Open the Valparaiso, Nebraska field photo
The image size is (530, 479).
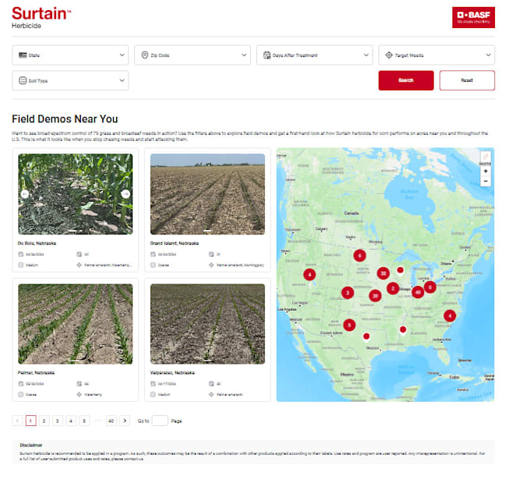207,324
